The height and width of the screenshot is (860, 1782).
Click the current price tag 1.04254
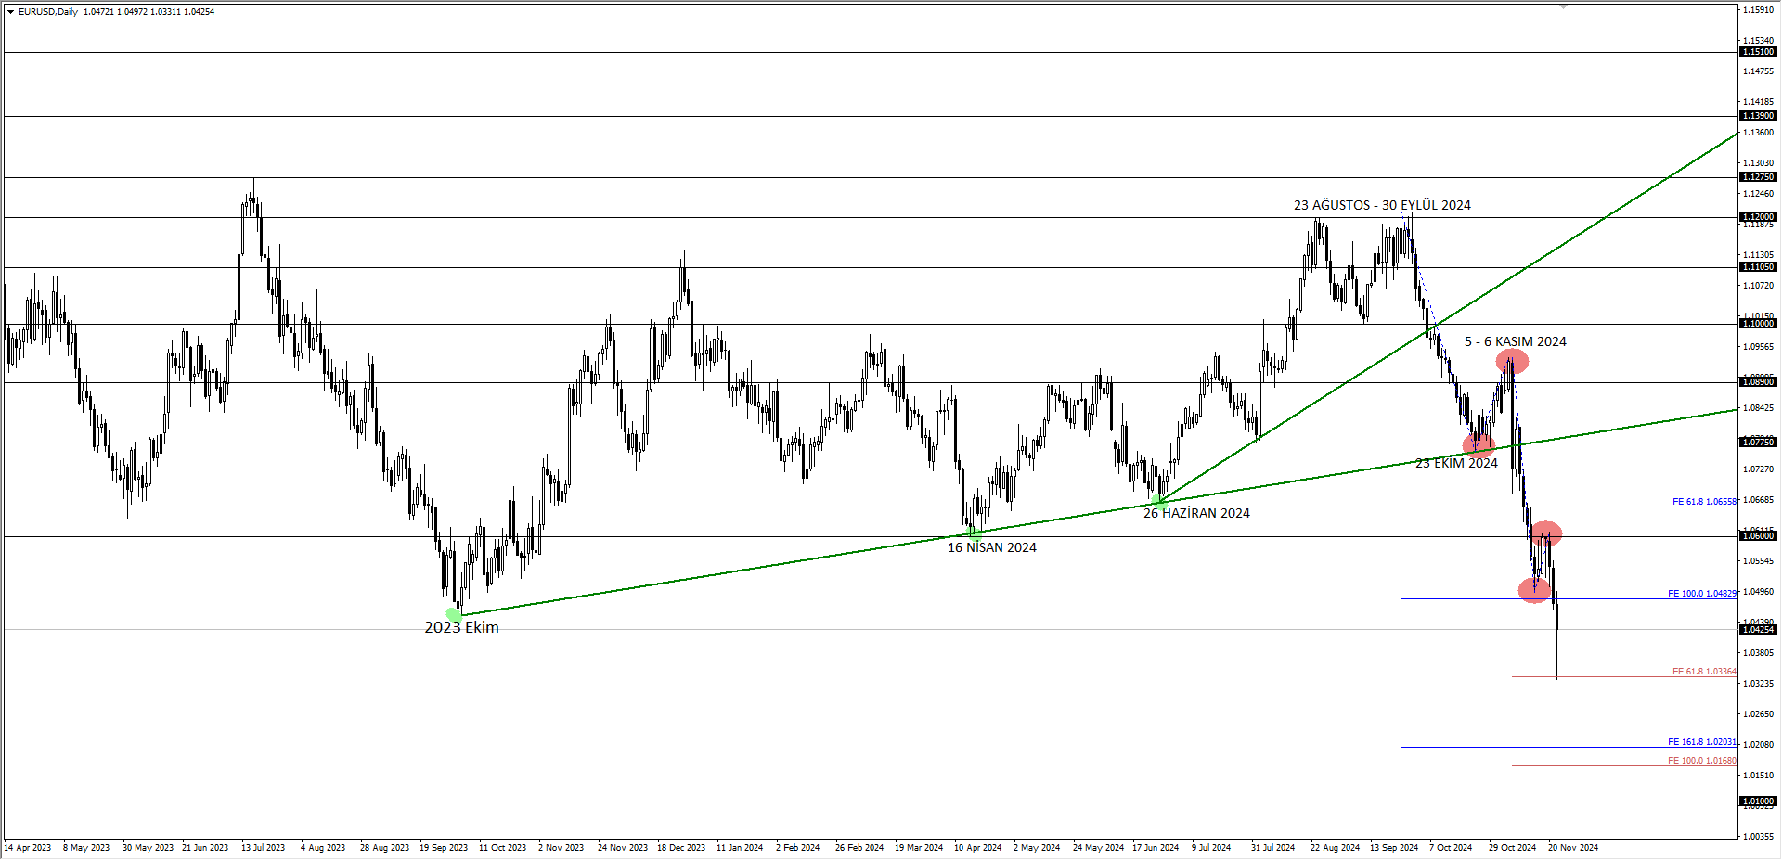1758,630
